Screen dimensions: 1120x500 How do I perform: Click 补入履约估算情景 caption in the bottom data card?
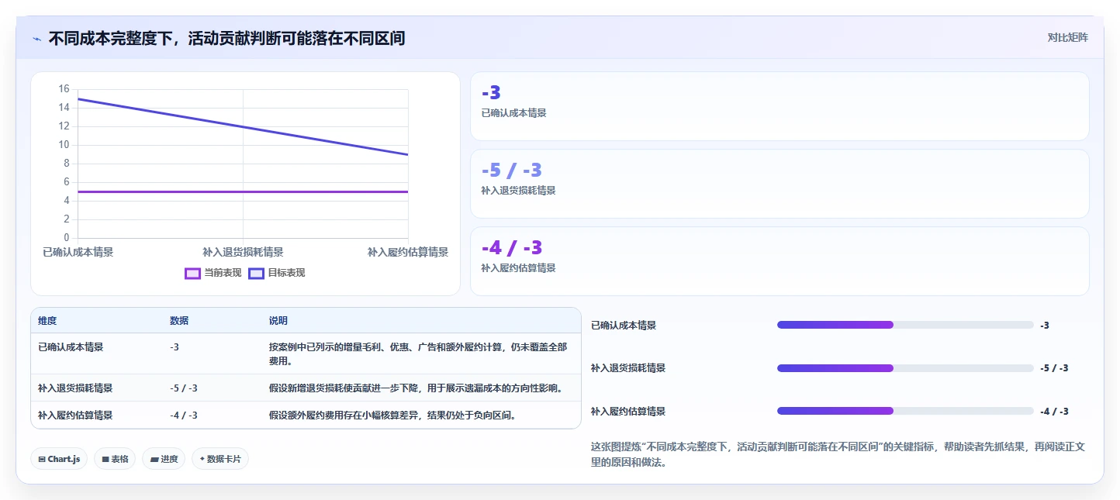[518, 268]
